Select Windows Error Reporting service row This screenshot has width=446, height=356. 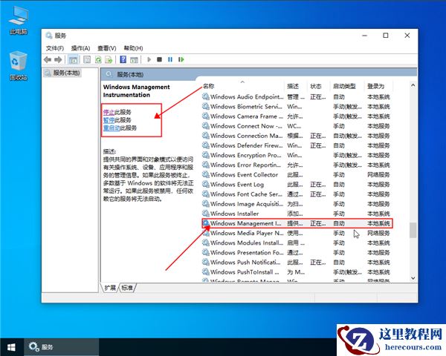tap(297, 165)
